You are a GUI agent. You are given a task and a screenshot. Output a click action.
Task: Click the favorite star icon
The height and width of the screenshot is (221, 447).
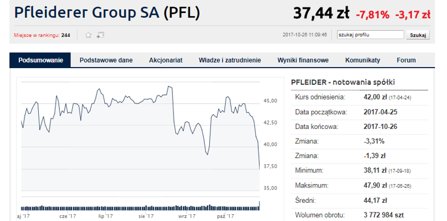pyautogui.click(x=88, y=35)
